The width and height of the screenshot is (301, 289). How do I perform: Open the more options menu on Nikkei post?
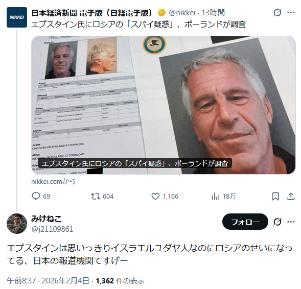pos(291,13)
